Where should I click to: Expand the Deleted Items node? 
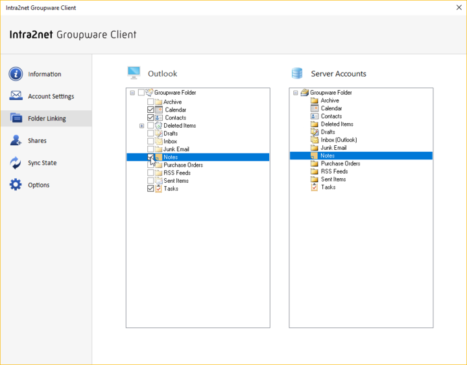[142, 126]
